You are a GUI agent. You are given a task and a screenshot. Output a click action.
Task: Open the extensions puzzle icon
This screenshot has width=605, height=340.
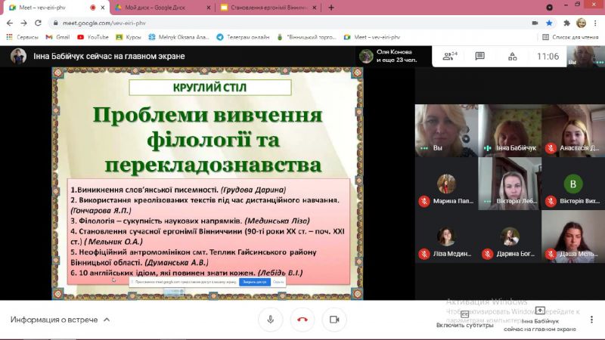(x=566, y=23)
